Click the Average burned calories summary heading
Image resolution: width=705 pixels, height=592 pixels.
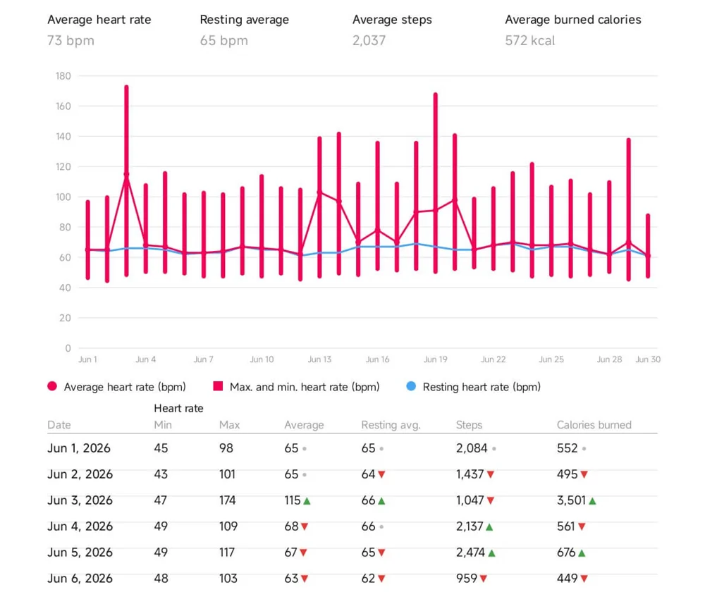coord(573,20)
